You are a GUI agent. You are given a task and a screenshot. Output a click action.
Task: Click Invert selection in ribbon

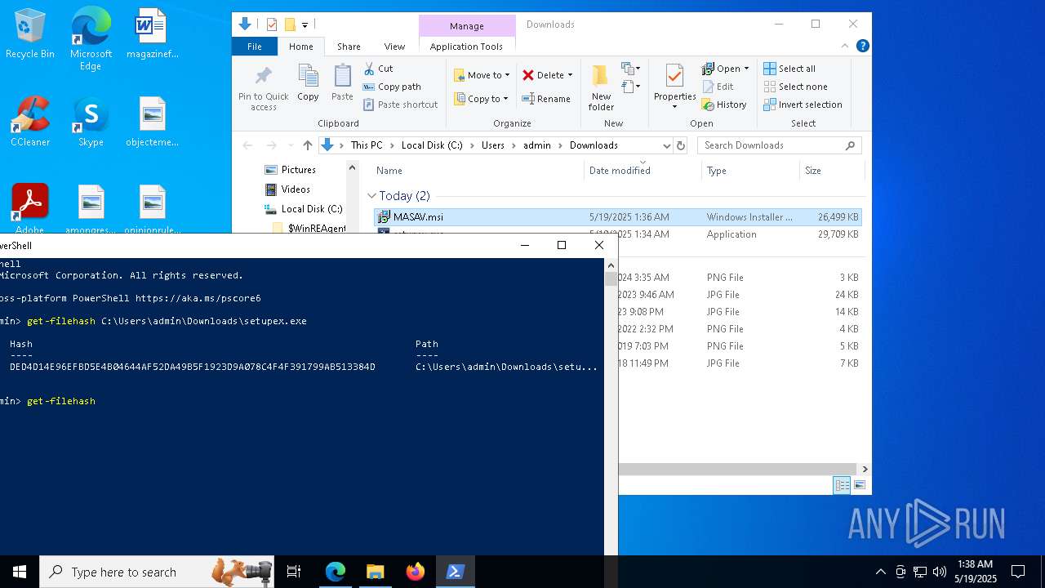tap(803, 105)
